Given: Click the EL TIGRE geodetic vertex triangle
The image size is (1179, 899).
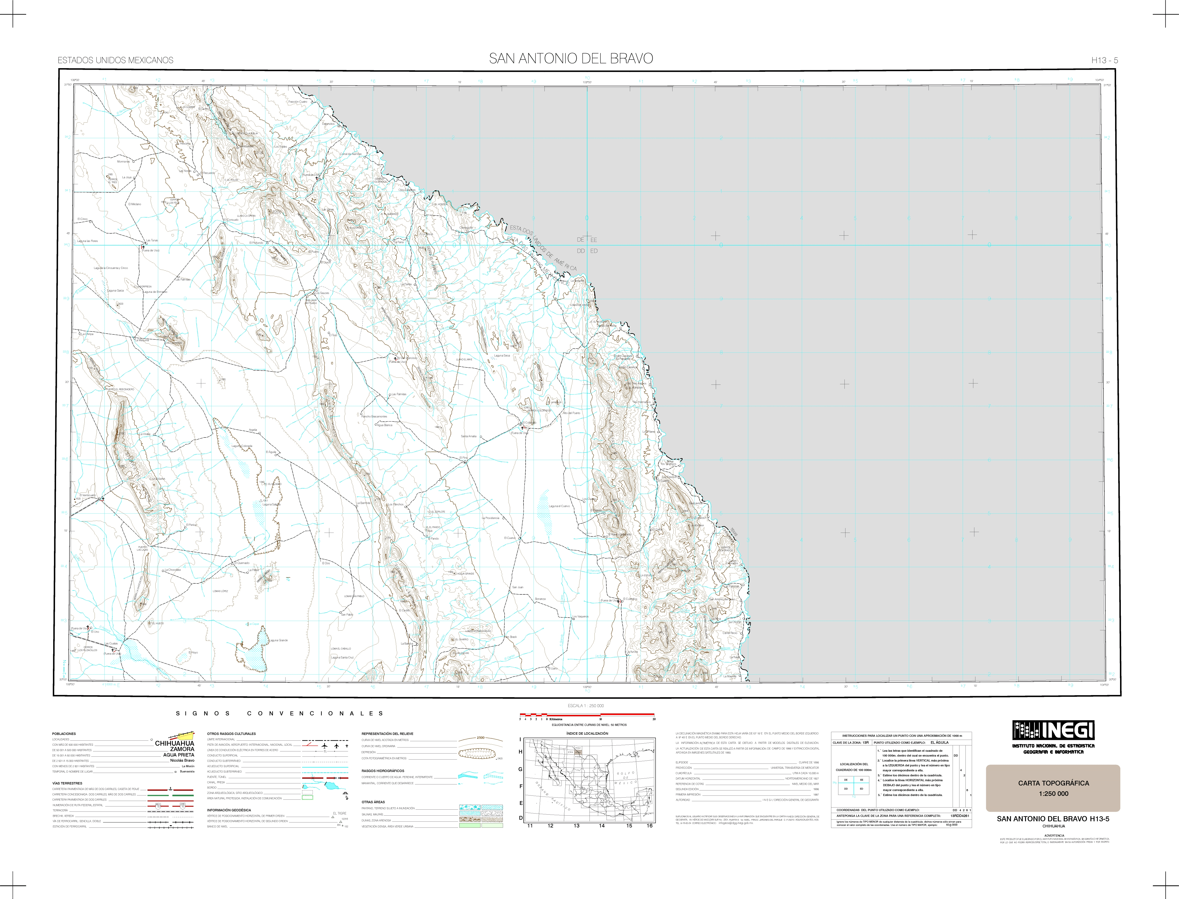Looking at the screenshot, I should click(333, 817).
